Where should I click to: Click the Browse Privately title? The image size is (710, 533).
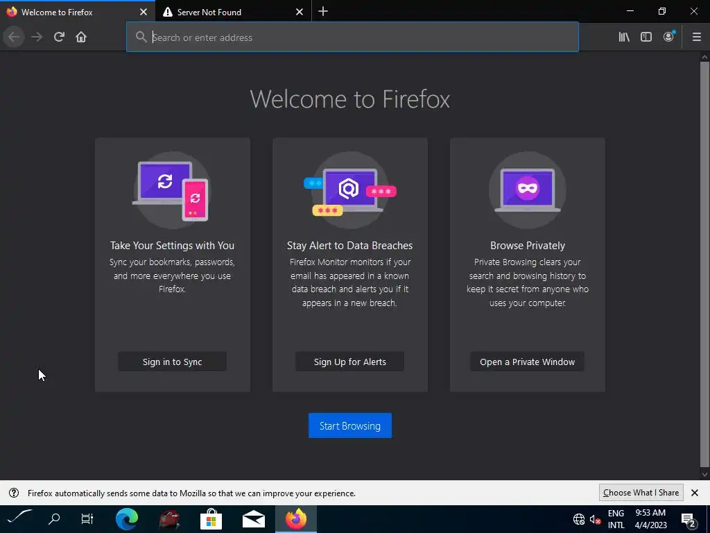(x=528, y=245)
